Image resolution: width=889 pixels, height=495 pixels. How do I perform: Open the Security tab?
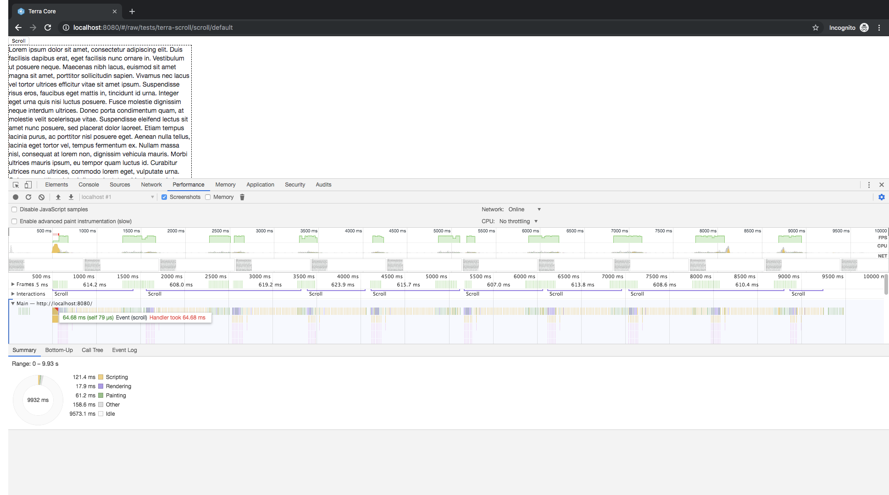[295, 185]
